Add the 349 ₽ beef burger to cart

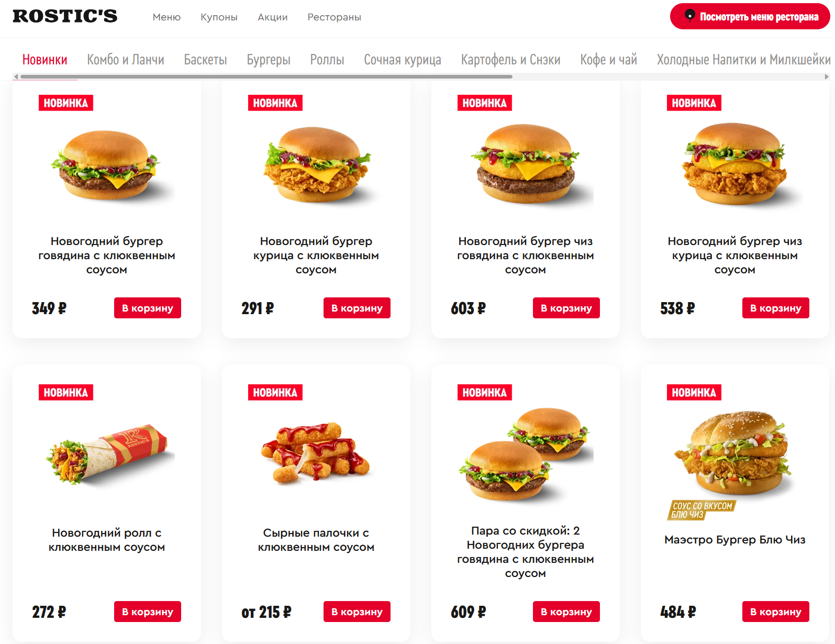tap(148, 308)
